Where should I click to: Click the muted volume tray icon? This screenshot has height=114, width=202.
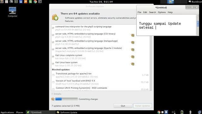tap(174, 112)
